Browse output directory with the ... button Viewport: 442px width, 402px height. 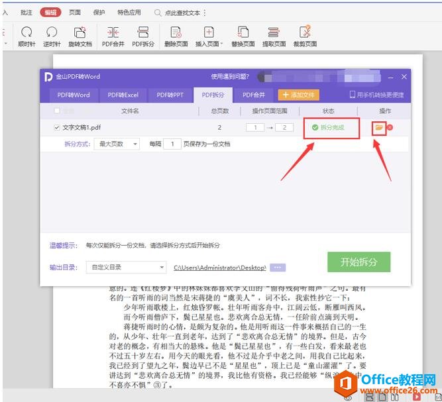click(278, 268)
